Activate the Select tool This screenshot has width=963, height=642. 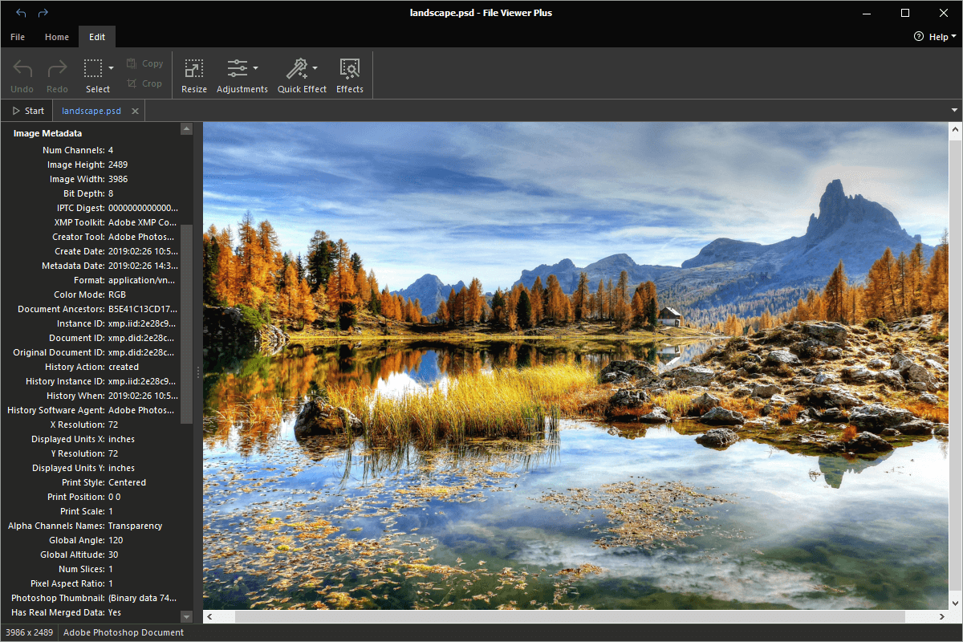(x=92, y=68)
